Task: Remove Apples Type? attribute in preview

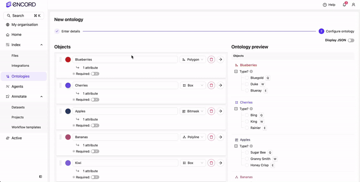Action: pyautogui.click(x=251, y=146)
